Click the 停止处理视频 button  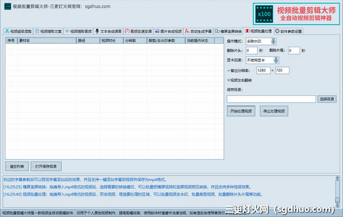(x=274, y=111)
